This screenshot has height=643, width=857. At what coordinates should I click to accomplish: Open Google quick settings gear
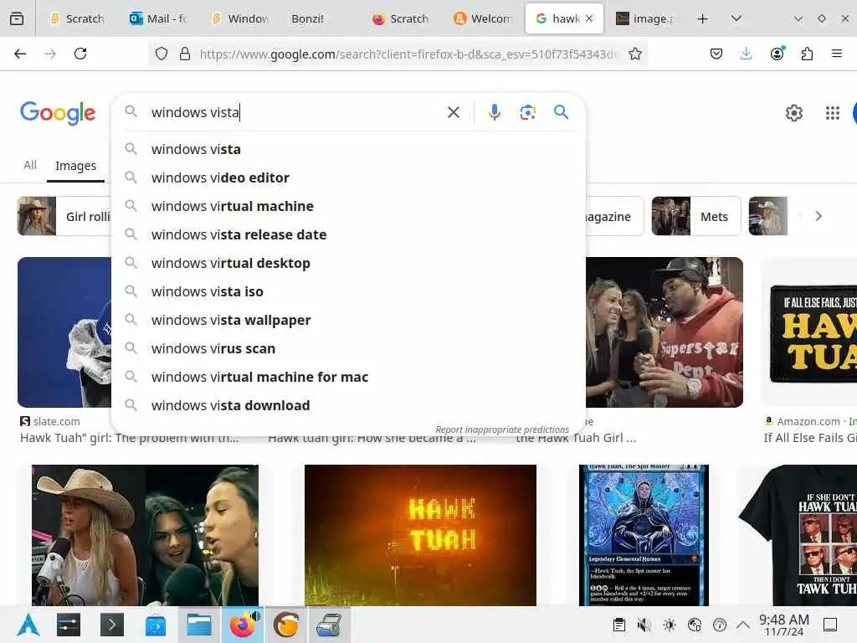(x=793, y=113)
